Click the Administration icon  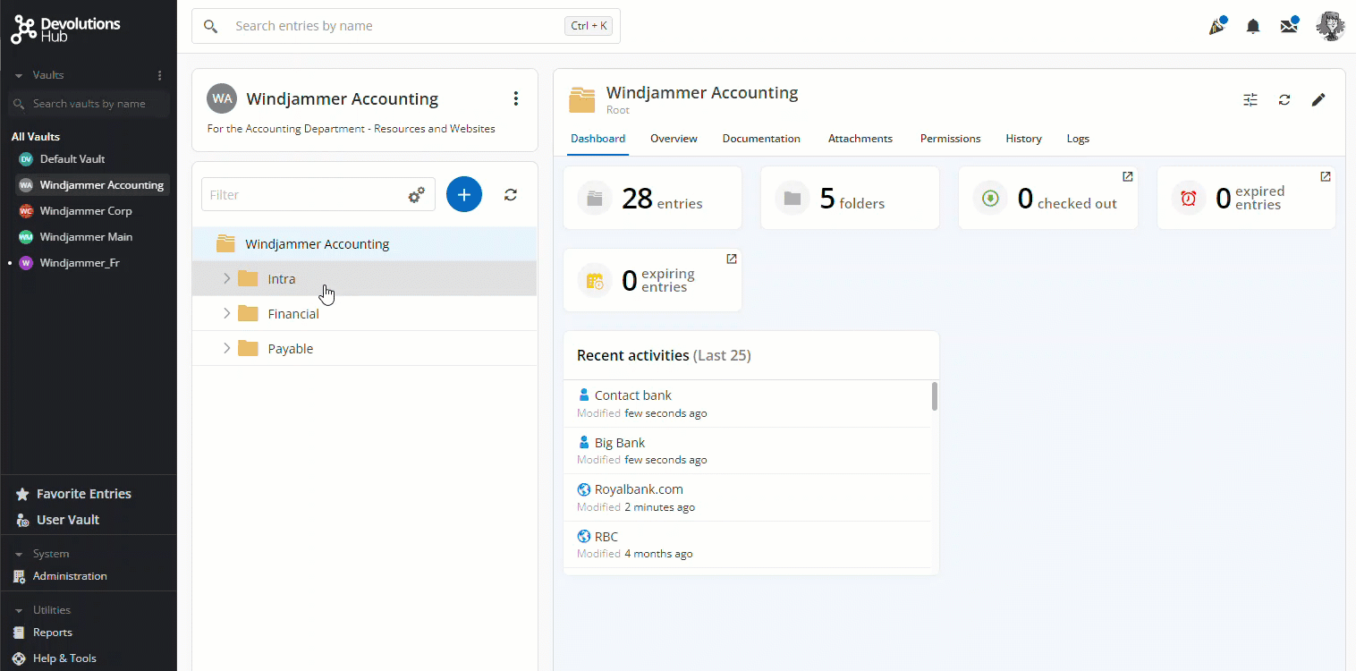20,576
